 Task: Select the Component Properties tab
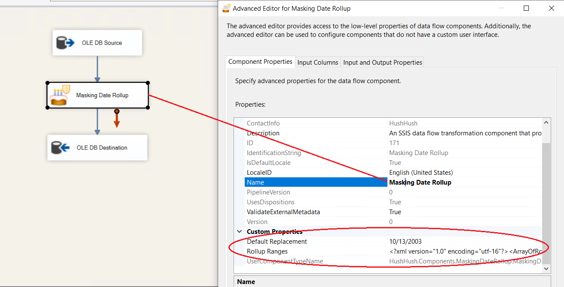click(260, 62)
